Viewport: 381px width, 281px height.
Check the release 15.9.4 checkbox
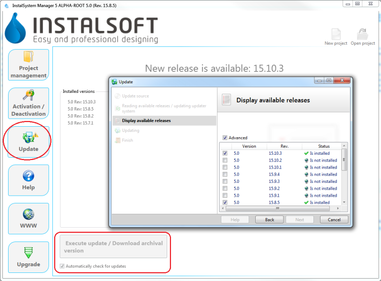225,174
